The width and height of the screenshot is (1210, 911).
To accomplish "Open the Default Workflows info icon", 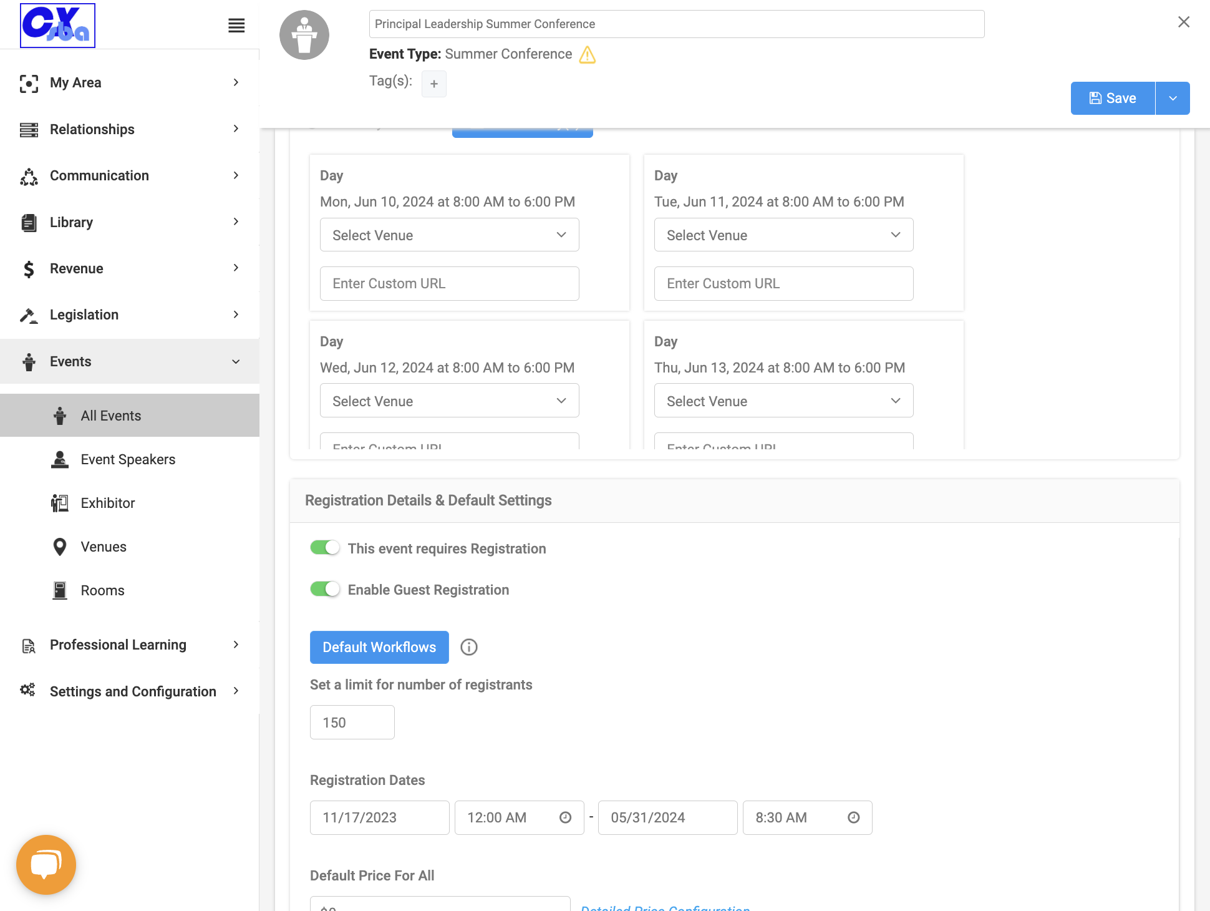I will pos(469,647).
